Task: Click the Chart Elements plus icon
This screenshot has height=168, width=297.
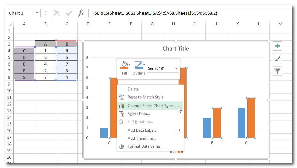Action: pyautogui.click(x=277, y=46)
